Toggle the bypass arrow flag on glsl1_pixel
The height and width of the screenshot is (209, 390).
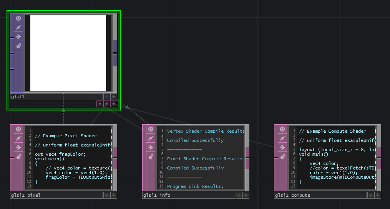click(x=18, y=147)
